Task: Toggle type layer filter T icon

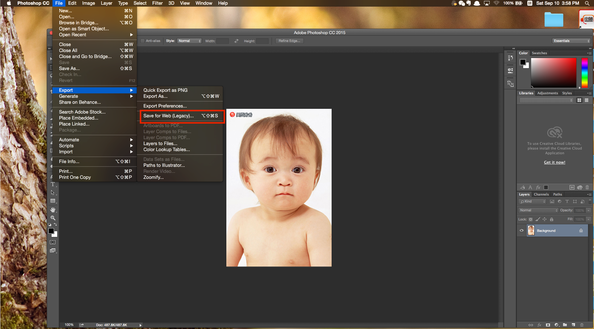Action: click(x=567, y=202)
